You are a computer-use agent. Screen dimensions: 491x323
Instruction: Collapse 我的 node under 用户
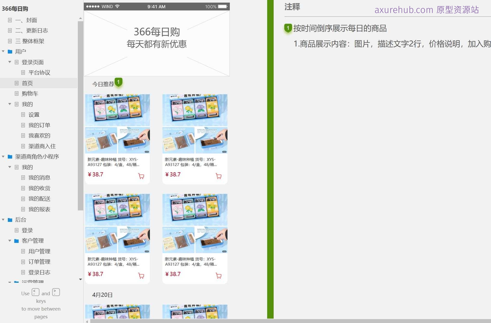tap(10, 104)
